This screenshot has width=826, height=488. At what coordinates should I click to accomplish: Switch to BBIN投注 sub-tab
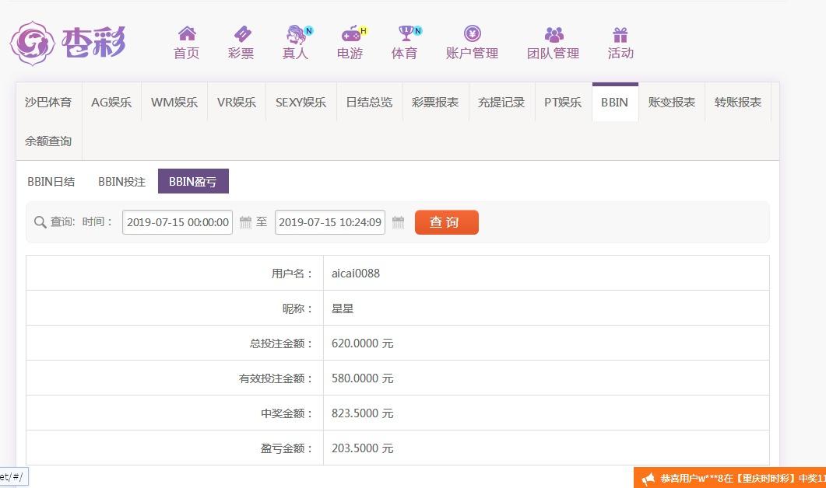tap(121, 182)
